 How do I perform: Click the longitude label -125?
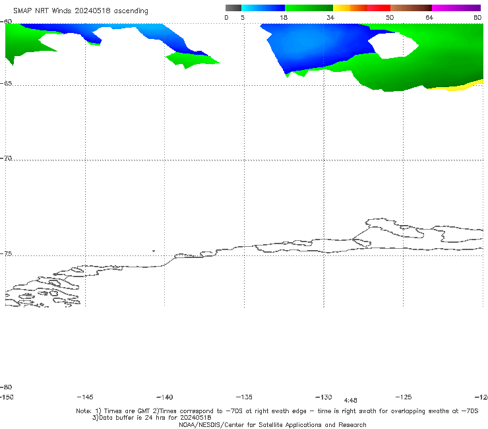tap(404, 397)
